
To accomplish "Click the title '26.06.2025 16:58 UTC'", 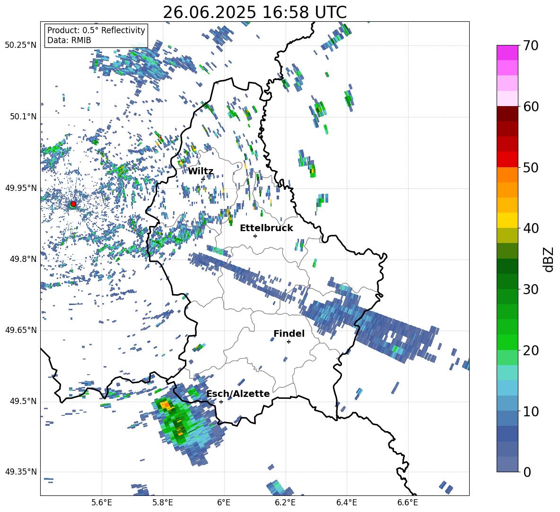I will tap(254, 13).
